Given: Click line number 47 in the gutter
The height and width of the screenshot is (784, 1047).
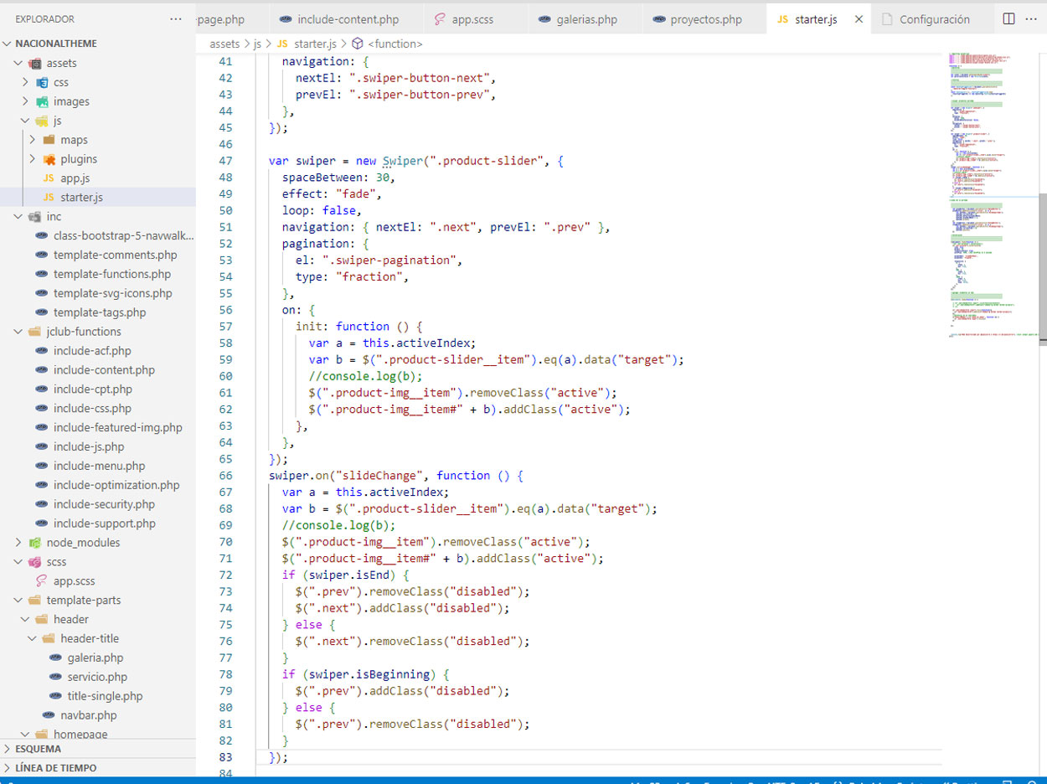Looking at the screenshot, I should click(x=225, y=161).
